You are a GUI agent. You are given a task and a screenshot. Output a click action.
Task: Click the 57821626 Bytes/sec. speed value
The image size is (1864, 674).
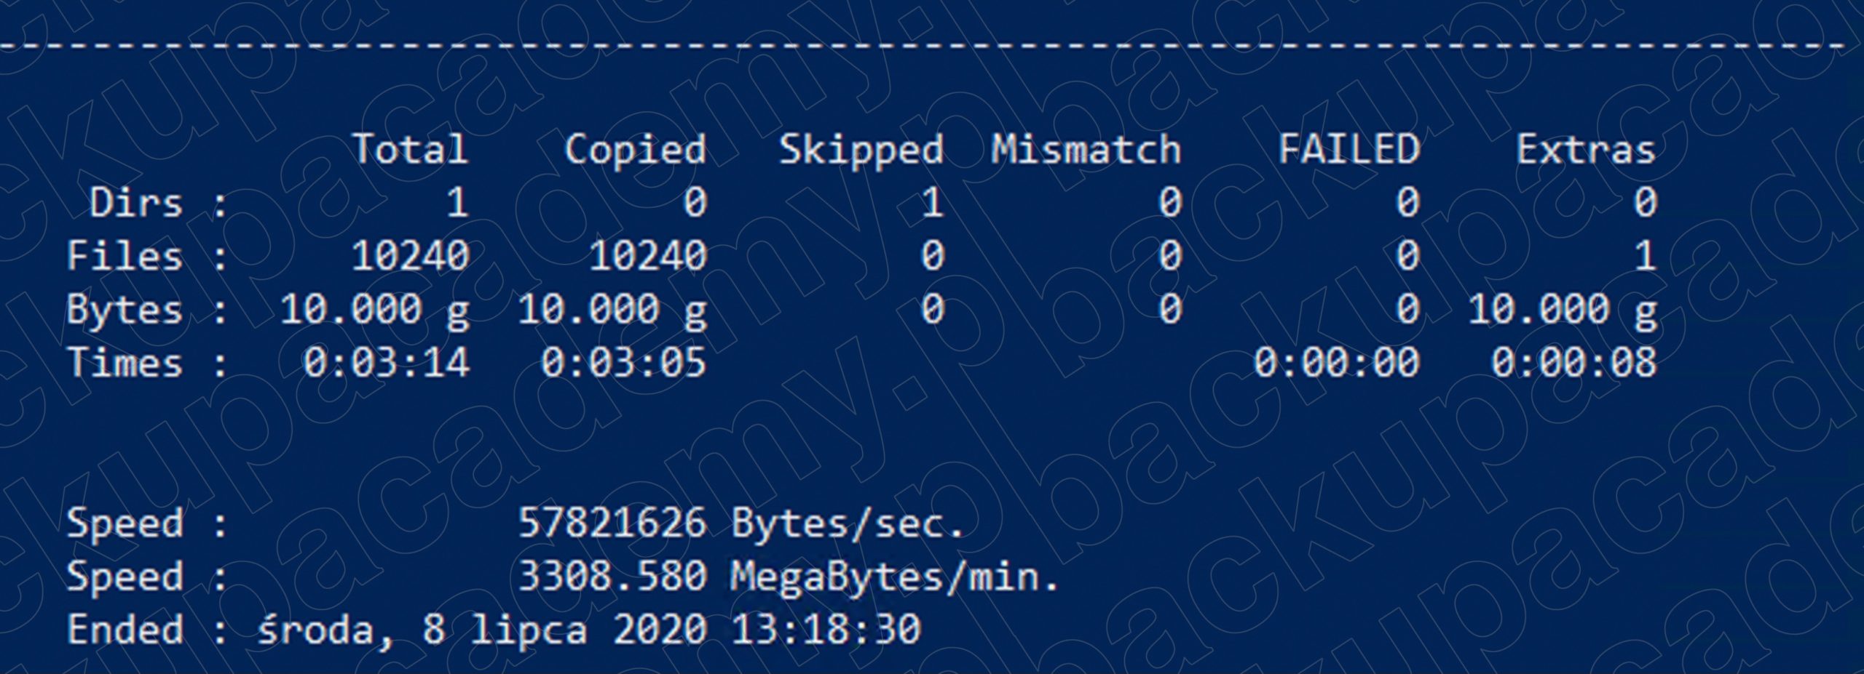click(x=742, y=523)
